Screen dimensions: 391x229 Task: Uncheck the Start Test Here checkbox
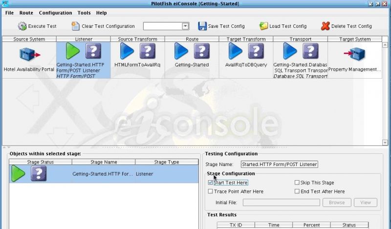click(210, 183)
